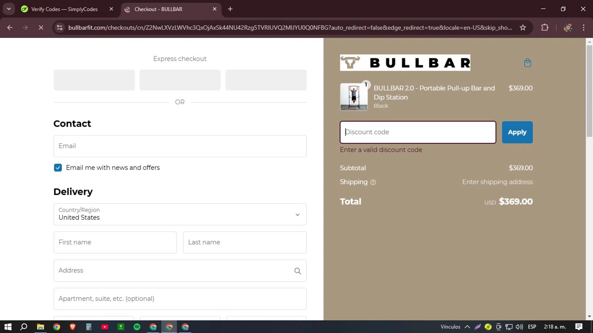The width and height of the screenshot is (593, 333).
Task: Click the scrollbar down arrow
Action: coord(589,316)
